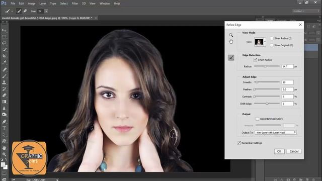Choose the Erase Refinements tool in the options bar
This screenshot has height=181, width=322.
point(25,11)
